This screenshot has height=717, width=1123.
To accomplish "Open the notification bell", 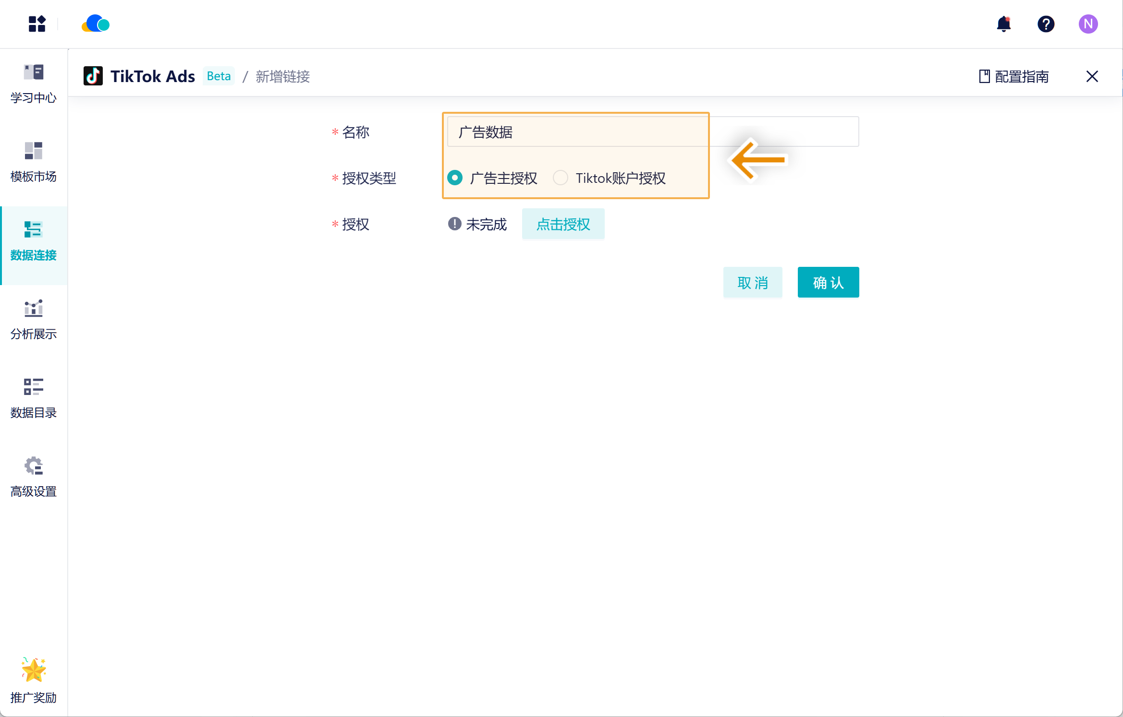I will (x=1003, y=24).
